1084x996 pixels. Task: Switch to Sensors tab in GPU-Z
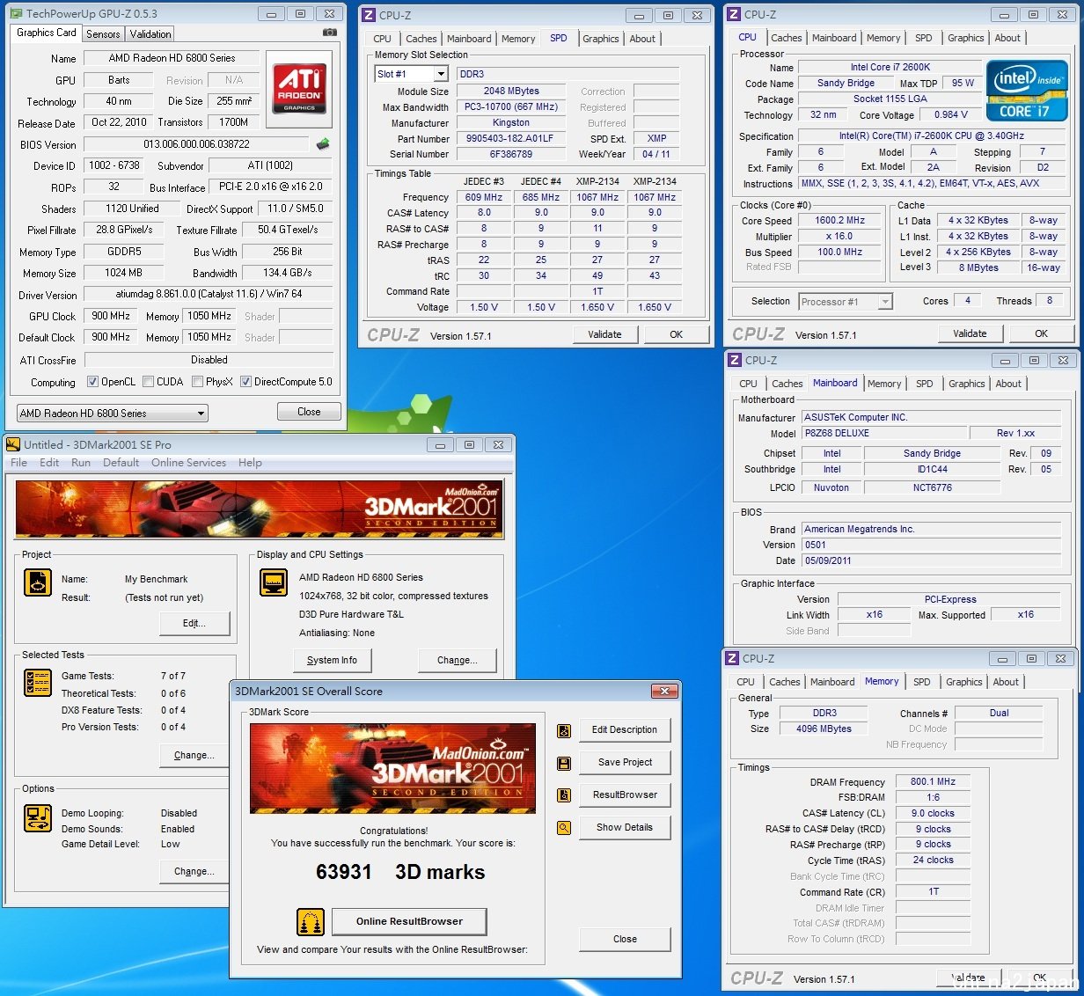coord(103,34)
